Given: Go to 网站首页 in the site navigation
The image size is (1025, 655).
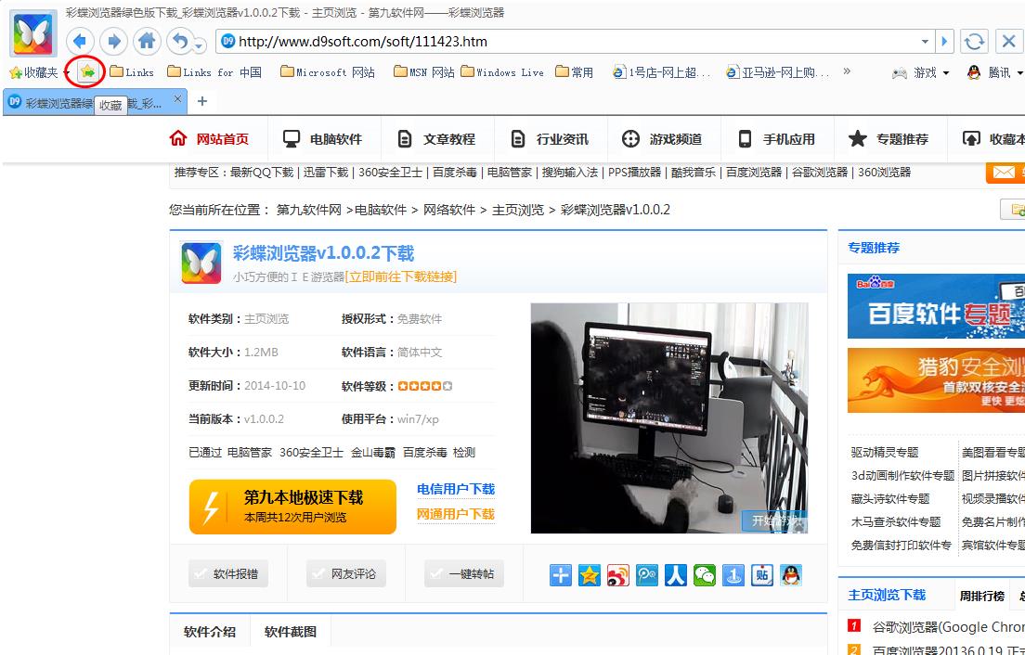Looking at the screenshot, I should pyautogui.click(x=210, y=139).
